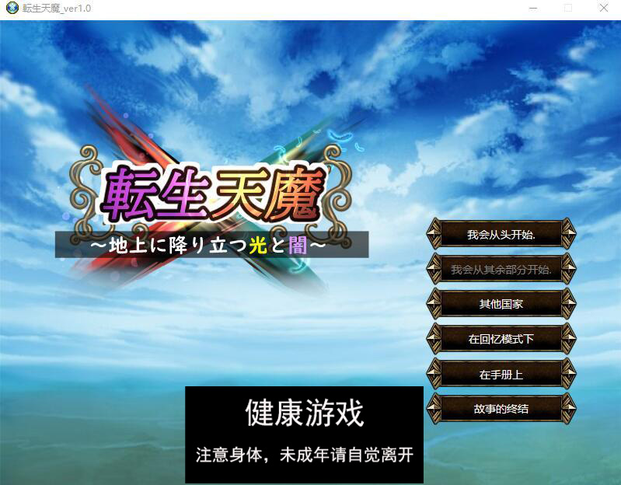Click left arrow ornament of 我会从头开始 button
Image resolution: width=621 pixels, height=485 pixels.
pos(434,235)
